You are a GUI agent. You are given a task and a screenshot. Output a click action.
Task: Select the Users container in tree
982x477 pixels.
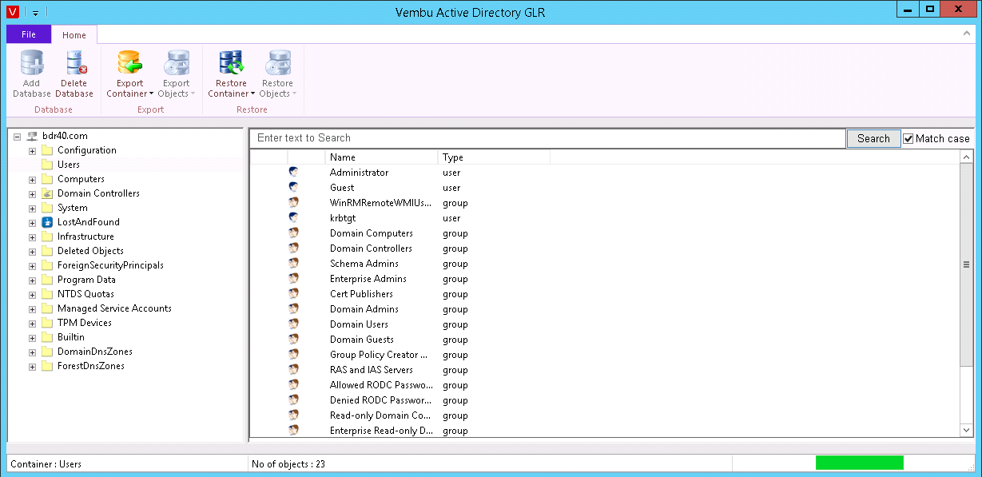point(69,165)
